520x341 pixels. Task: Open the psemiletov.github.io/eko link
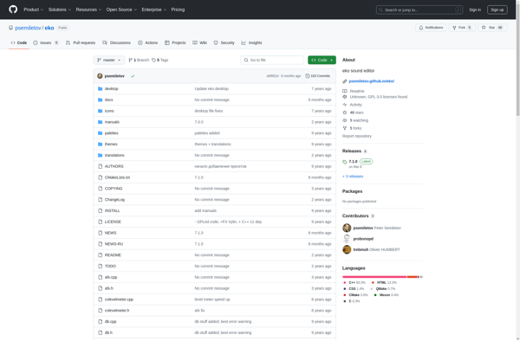[372, 81]
